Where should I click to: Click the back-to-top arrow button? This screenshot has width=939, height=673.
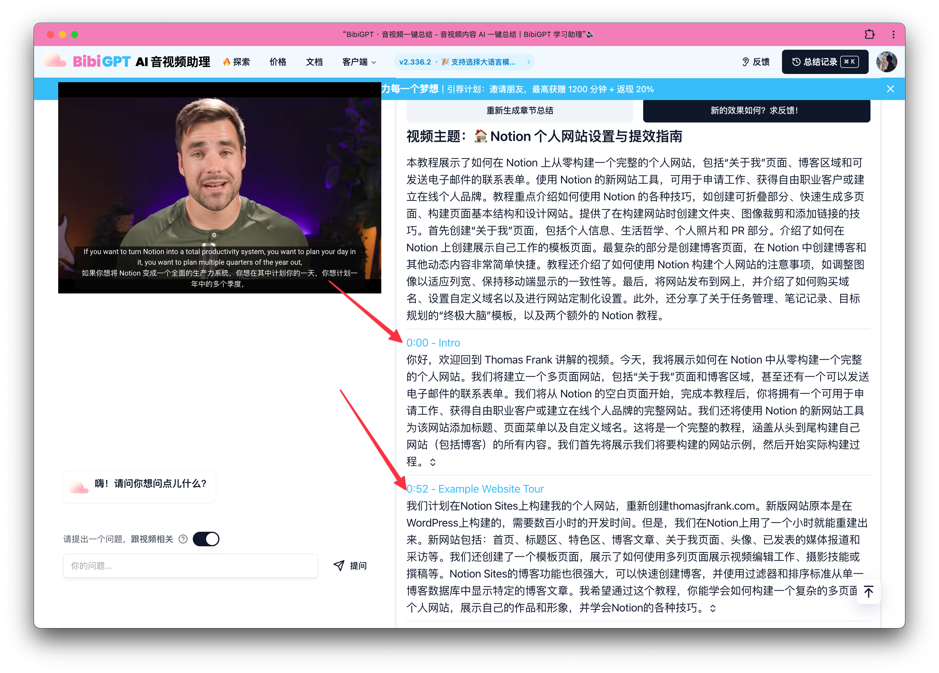869,591
